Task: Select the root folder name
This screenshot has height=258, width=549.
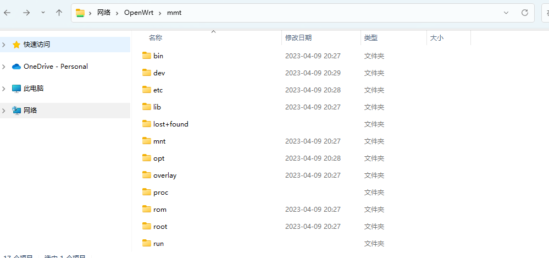Action: pyautogui.click(x=160, y=227)
